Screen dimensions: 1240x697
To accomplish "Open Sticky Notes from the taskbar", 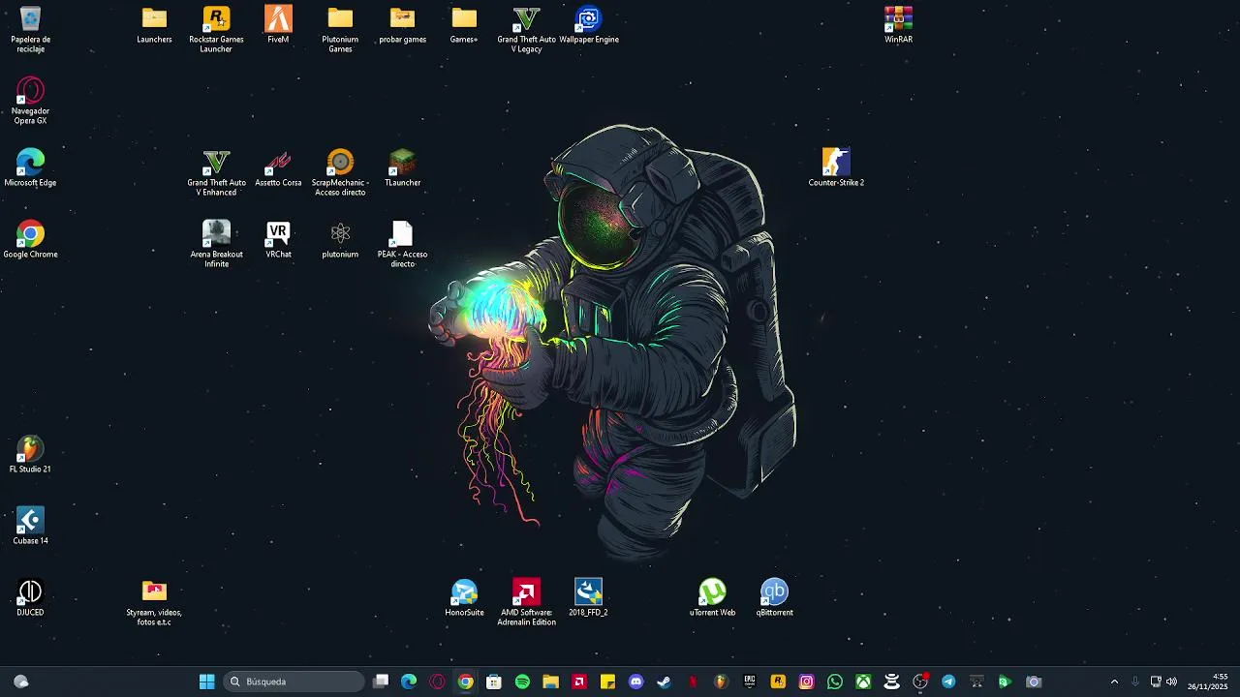I will point(607,682).
